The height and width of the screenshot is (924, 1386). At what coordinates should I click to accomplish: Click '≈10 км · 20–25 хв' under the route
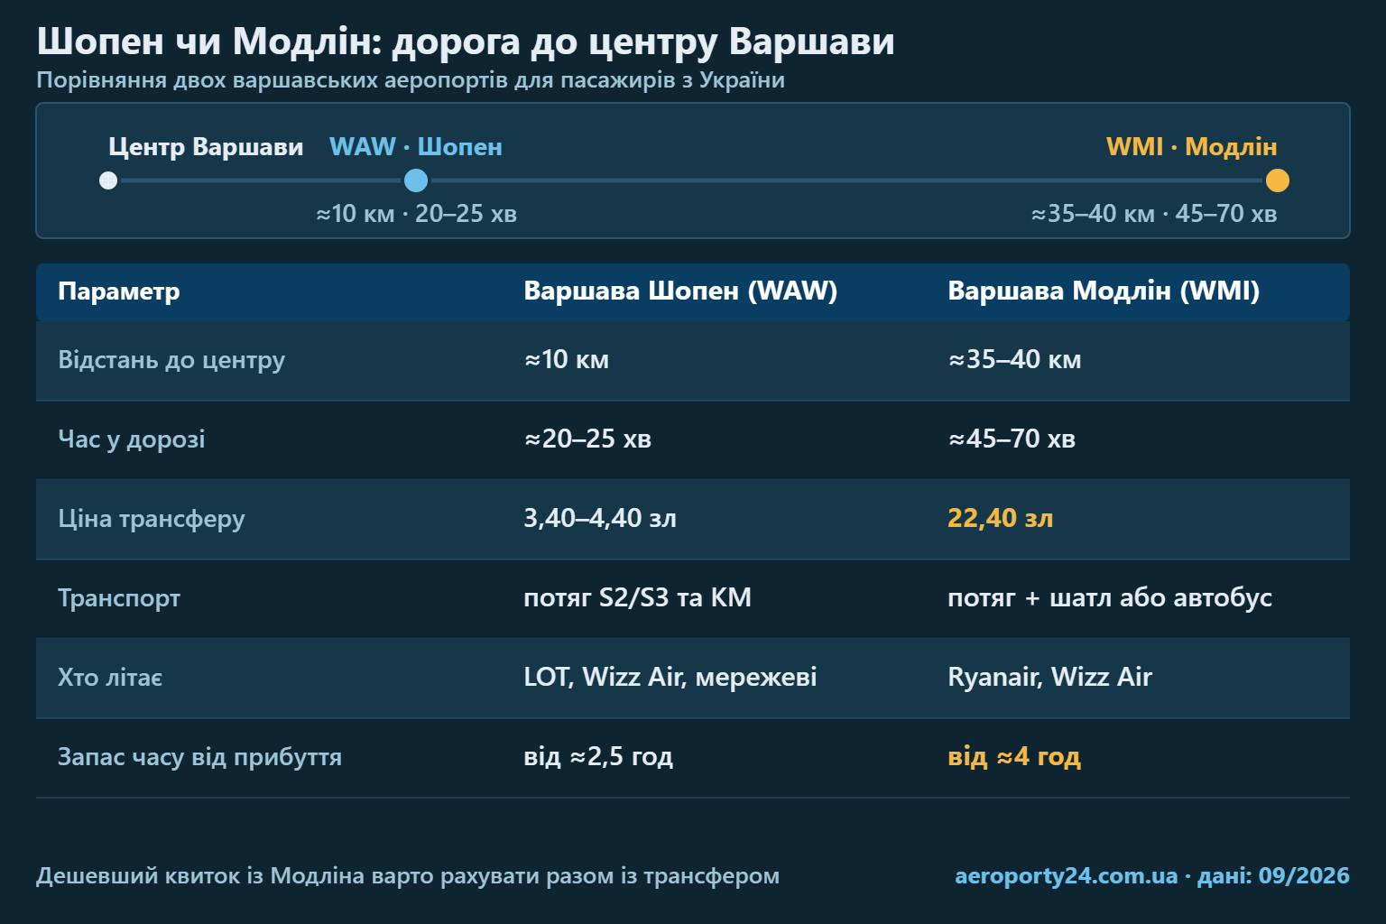[416, 214]
